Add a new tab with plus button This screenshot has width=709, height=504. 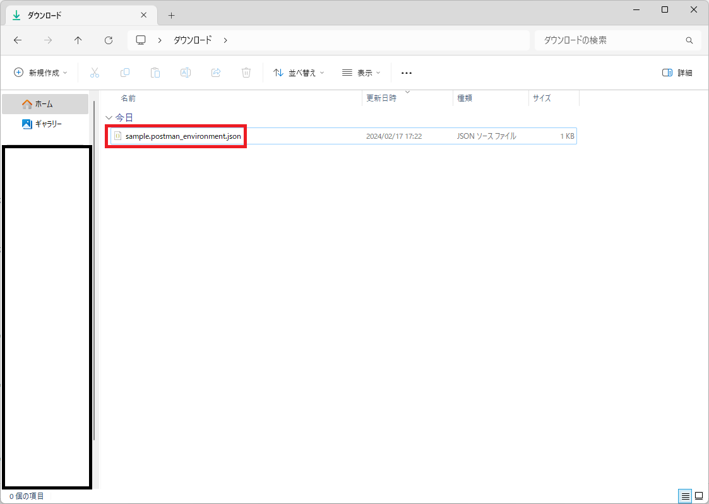tap(171, 15)
